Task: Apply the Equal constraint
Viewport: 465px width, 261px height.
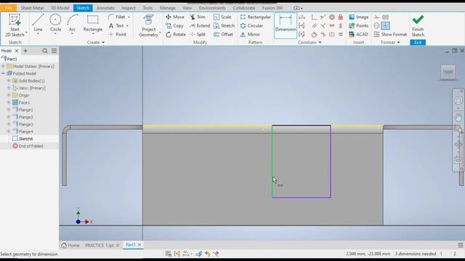Action: 341,34
